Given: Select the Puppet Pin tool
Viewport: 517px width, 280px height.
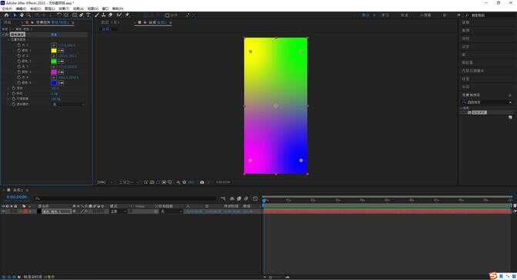Looking at the screenshot, I should tap(127, 15).
